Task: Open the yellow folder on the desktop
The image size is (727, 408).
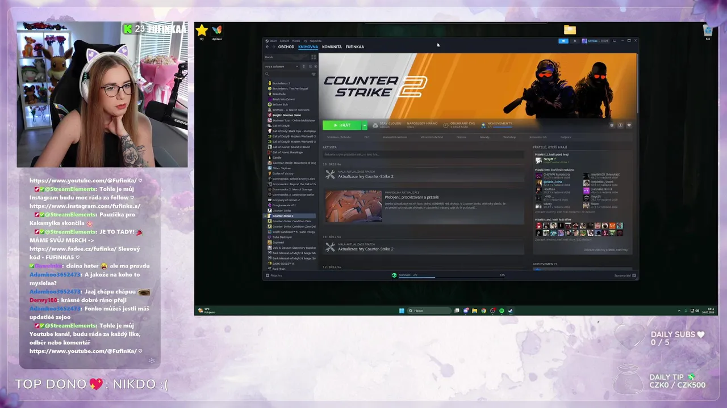Action: tap(570, 29)
